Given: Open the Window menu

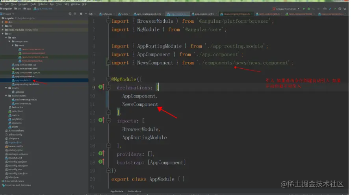Looking at the screenshot, I should pos(75,4).
